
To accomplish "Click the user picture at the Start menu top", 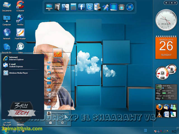I will click(x=58, y=53).
